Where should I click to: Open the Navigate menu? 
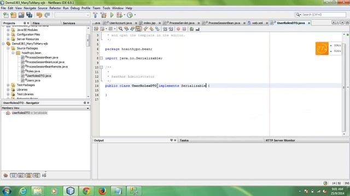30,8
